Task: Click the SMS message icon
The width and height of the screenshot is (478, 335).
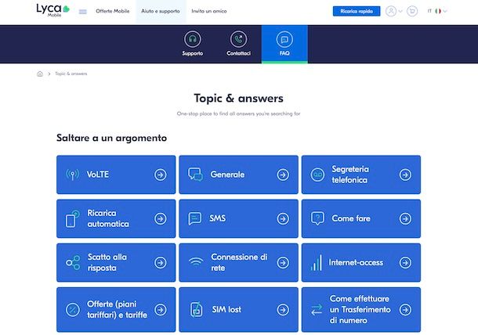Action: pos(195,218)
